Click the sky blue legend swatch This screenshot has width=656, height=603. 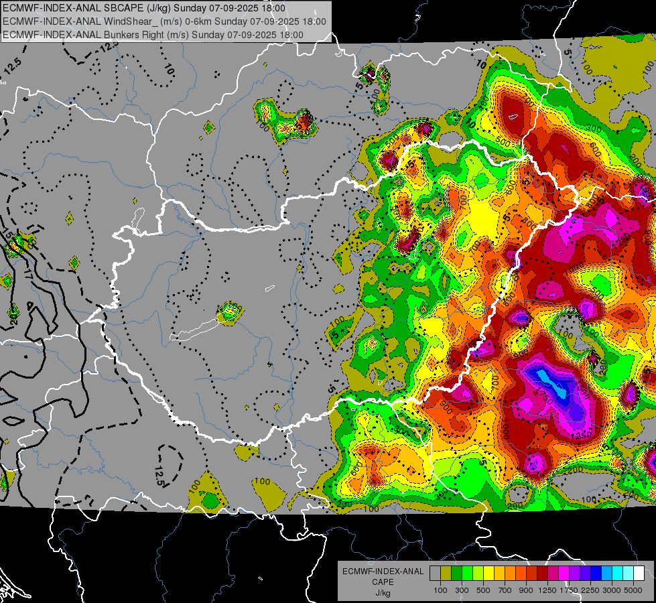pyautogui.click(x=606, y=574)
